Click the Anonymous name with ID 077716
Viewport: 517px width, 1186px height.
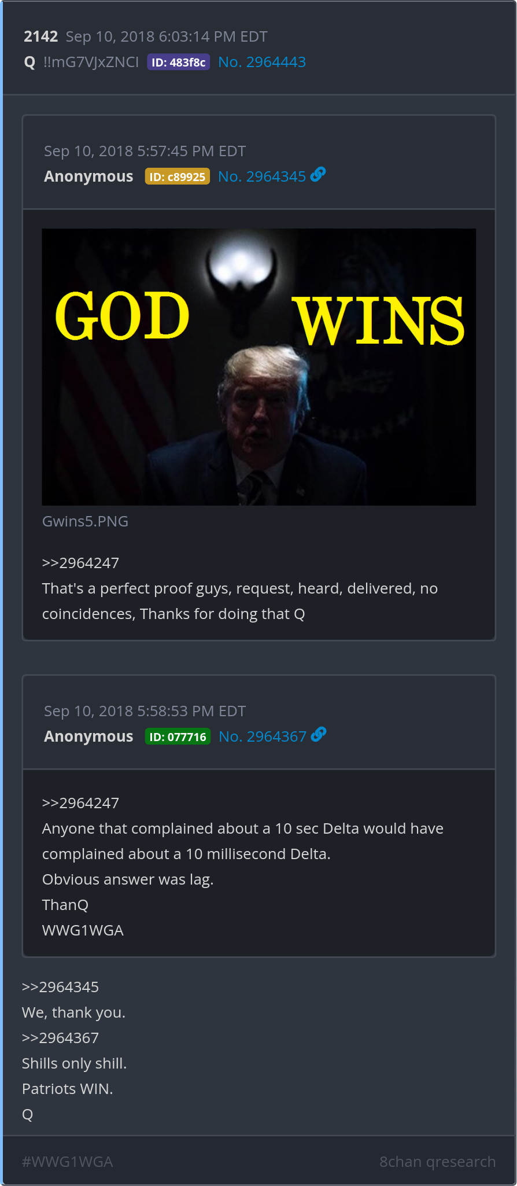point(88,736)
